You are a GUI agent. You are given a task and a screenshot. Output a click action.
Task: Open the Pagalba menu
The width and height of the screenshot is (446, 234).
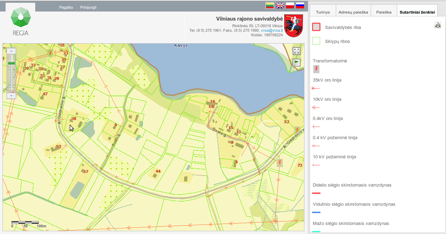pyautogui.click(x=66, y=7)
